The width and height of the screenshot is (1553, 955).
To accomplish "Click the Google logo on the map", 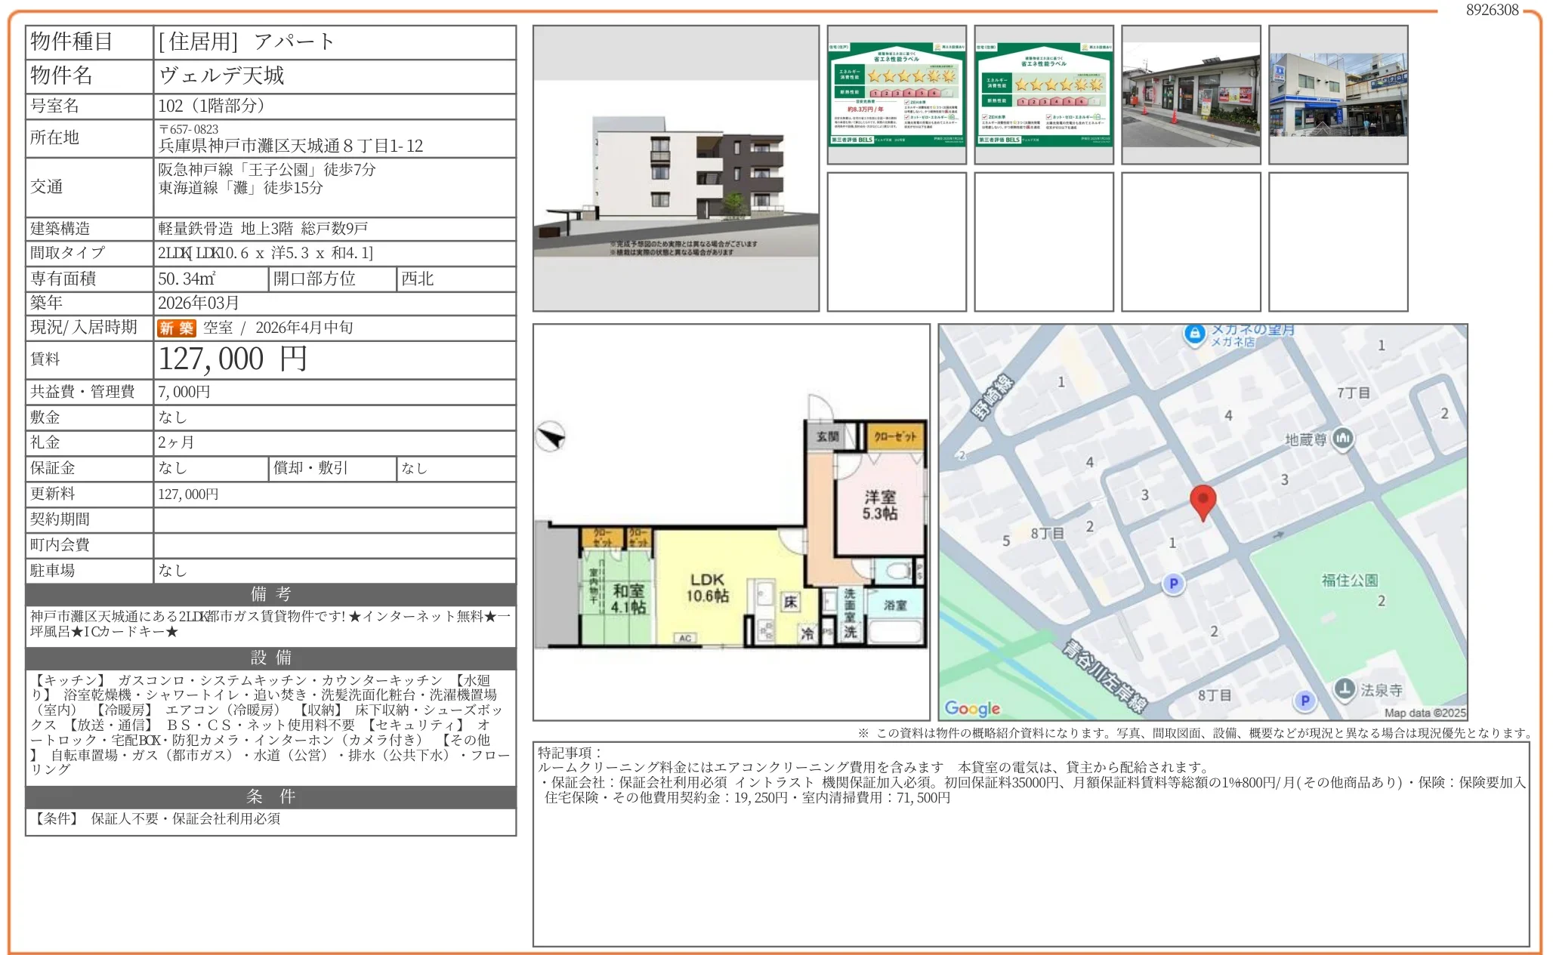I will [x=972, y=708].
